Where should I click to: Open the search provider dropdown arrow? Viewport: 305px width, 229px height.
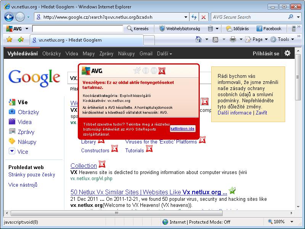299,17
